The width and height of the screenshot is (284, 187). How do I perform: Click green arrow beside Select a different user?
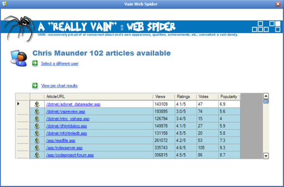point(35,63)
